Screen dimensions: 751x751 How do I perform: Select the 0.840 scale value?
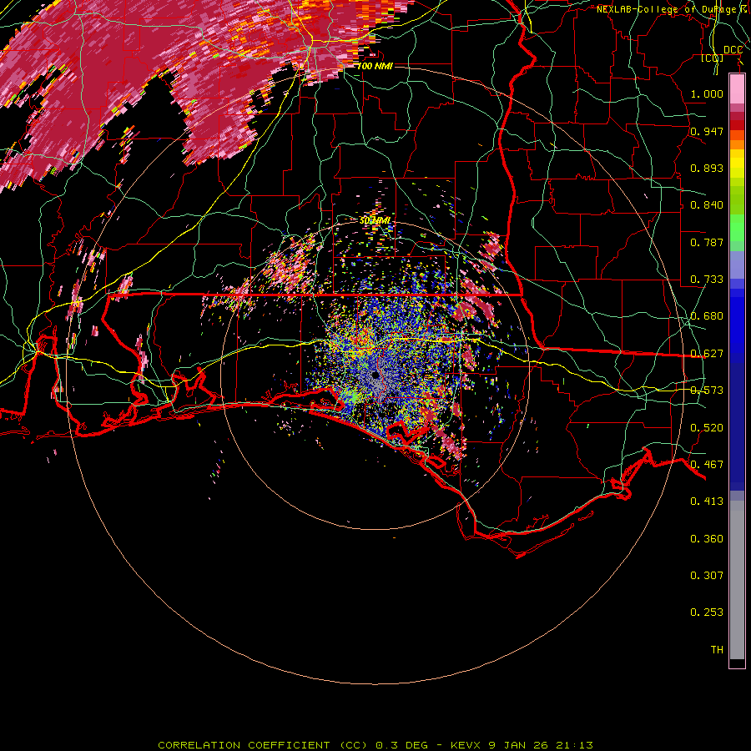707,205
